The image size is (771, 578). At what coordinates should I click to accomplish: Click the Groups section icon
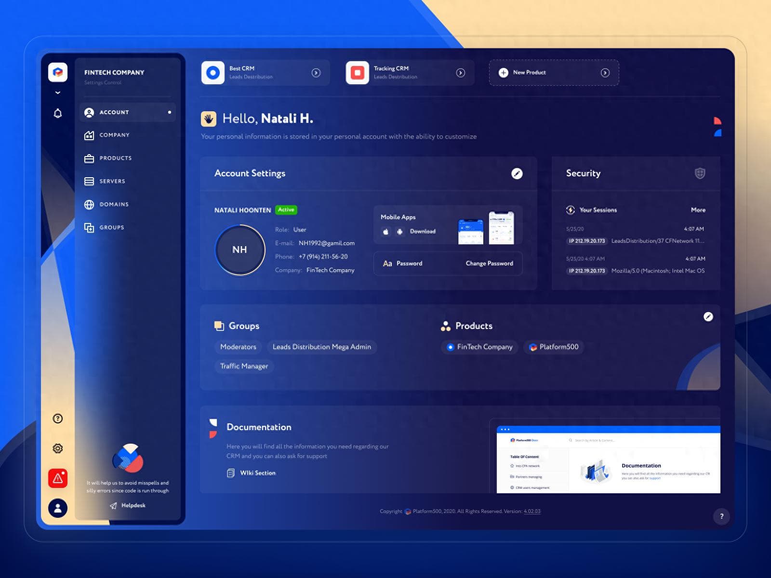click(x=219, y=326)
